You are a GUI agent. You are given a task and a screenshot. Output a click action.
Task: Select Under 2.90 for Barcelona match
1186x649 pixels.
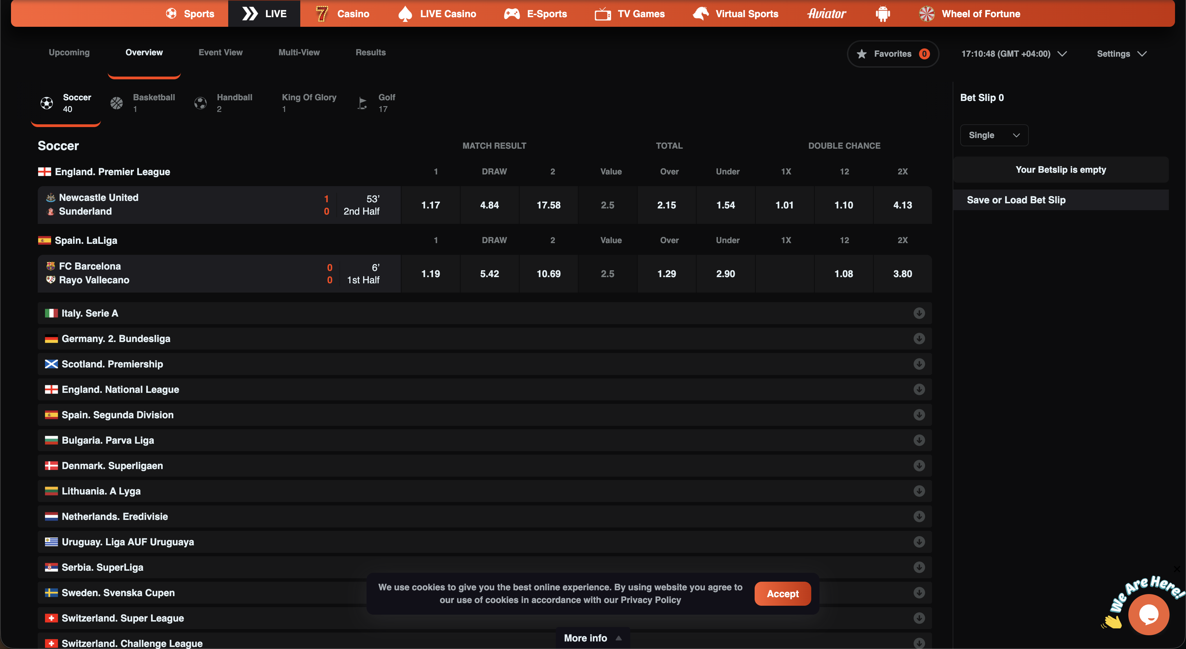(725, 274)
